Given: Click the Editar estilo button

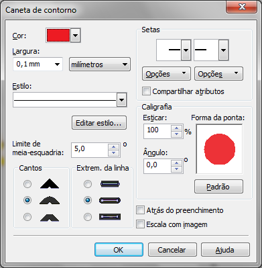Looking at the screenshot, I should pos(99,123).
